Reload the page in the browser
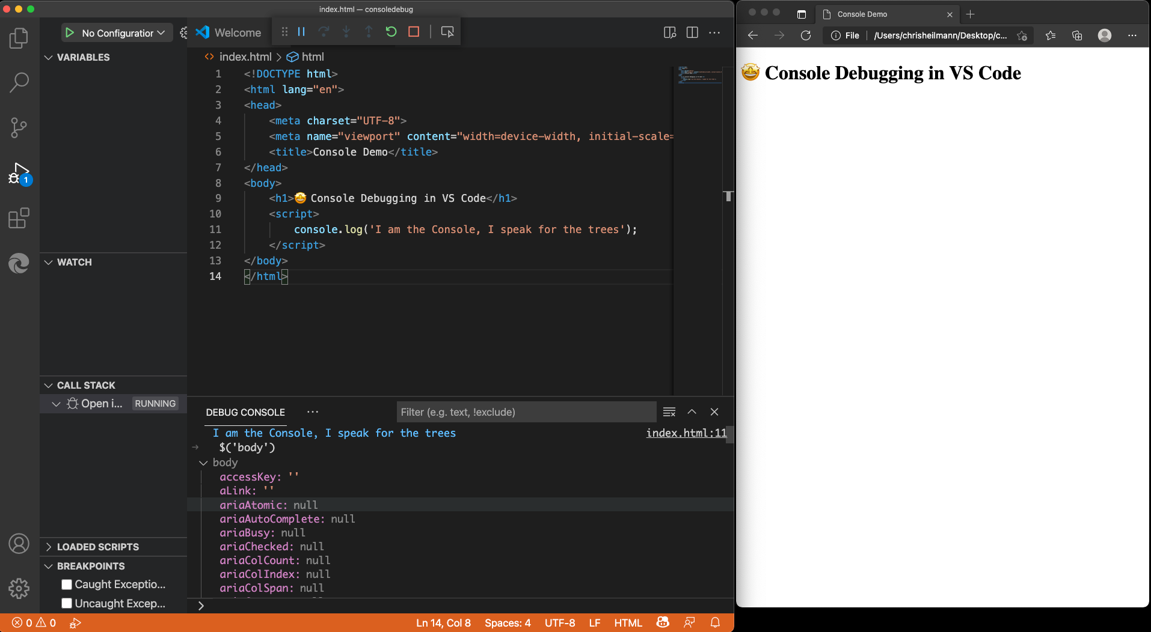Image resolution: width=1151 pixels, height=632 pixels. (x=806, y=35)
